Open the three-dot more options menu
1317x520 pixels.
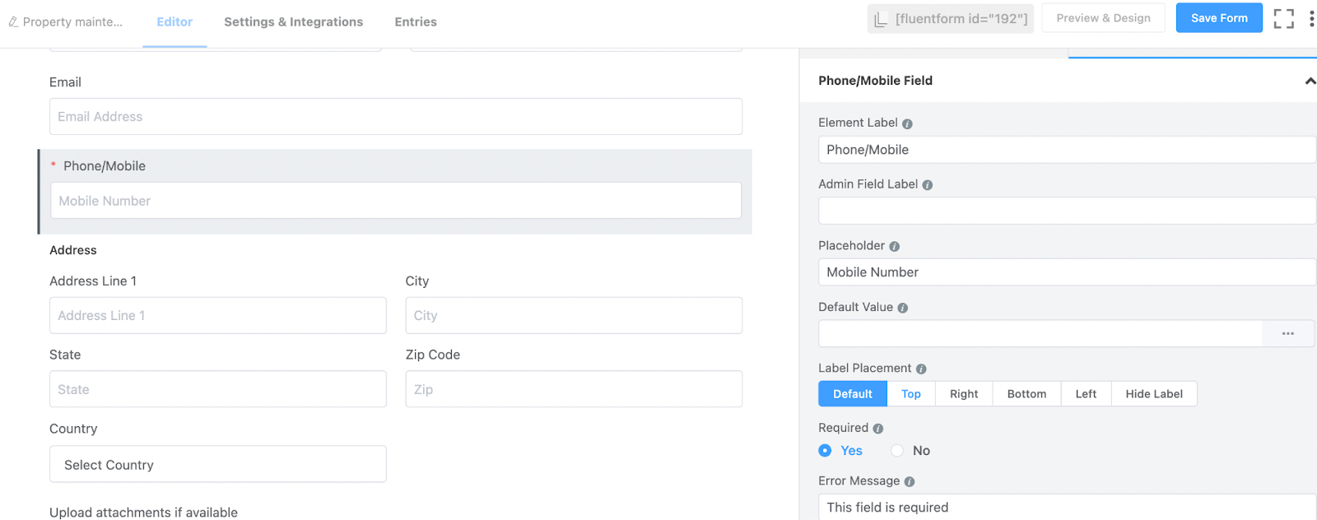point(1311,19)
